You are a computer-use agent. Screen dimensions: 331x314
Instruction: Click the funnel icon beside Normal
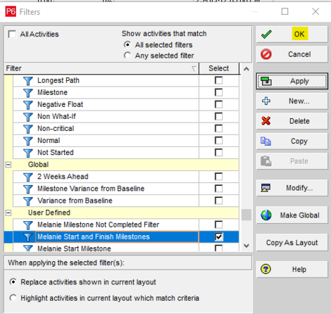(x=28, y=141)
